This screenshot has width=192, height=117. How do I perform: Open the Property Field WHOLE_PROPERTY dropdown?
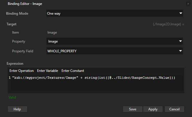[x=115, y=51]
